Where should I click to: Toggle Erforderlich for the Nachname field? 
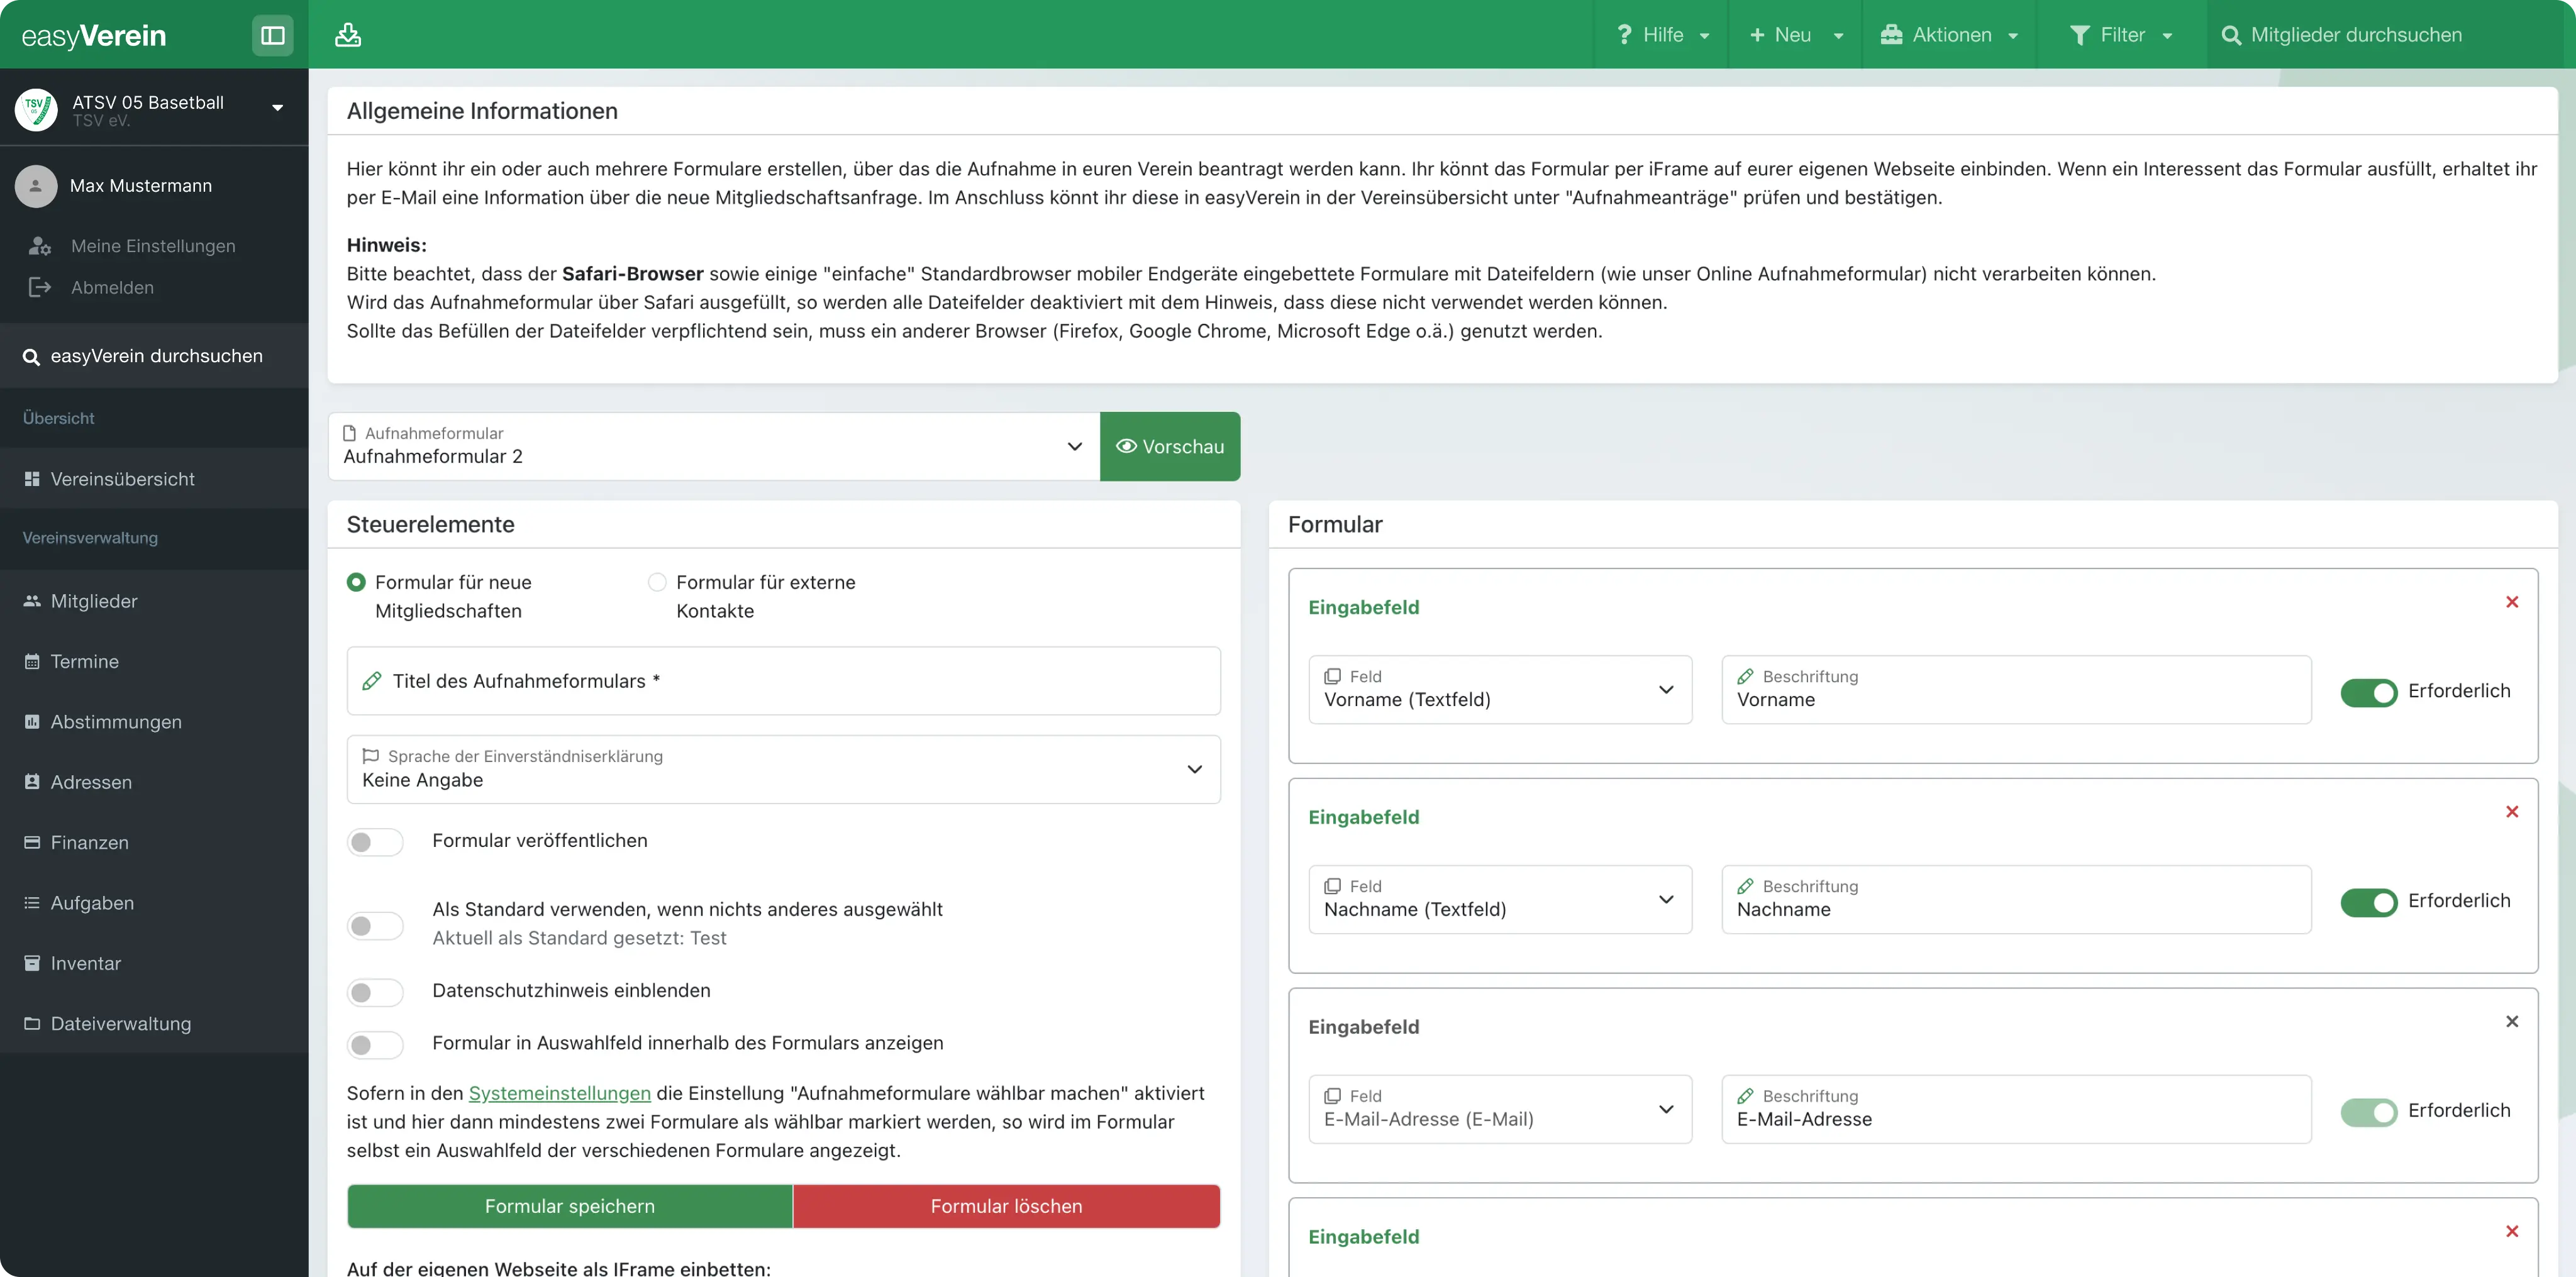coord(2369,902)
